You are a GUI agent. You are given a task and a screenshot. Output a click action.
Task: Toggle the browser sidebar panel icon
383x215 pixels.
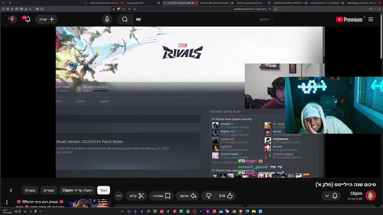tap(21, 9)
